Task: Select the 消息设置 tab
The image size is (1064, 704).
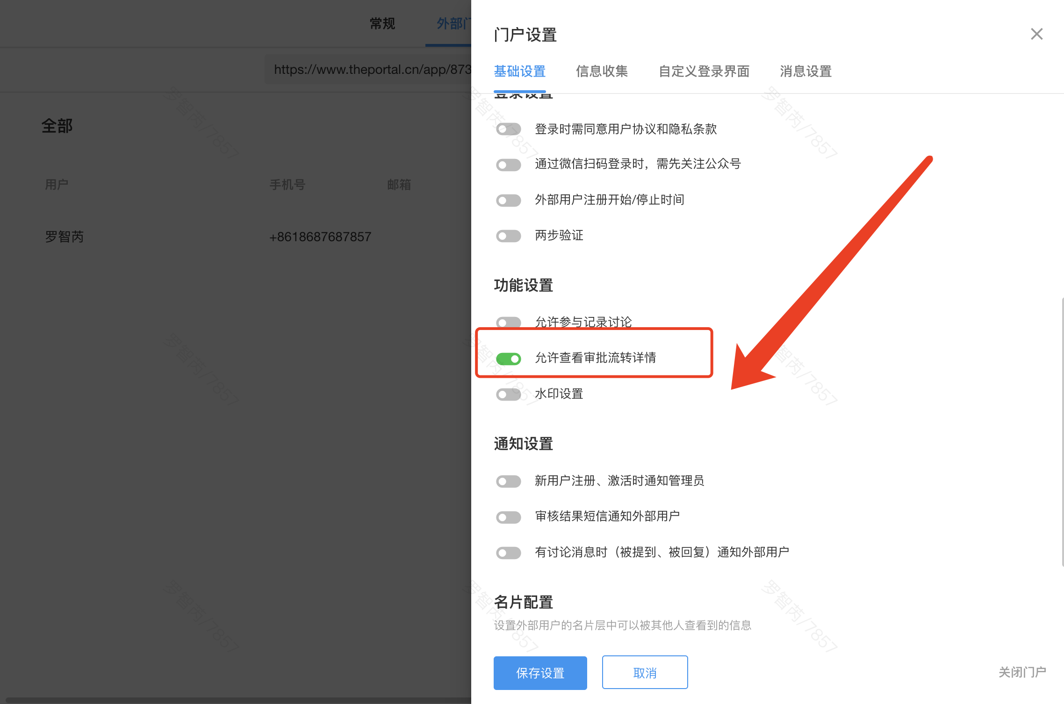Action: (805, 72)
